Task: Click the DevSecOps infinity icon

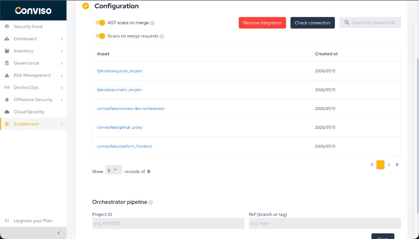Action: 7,87
